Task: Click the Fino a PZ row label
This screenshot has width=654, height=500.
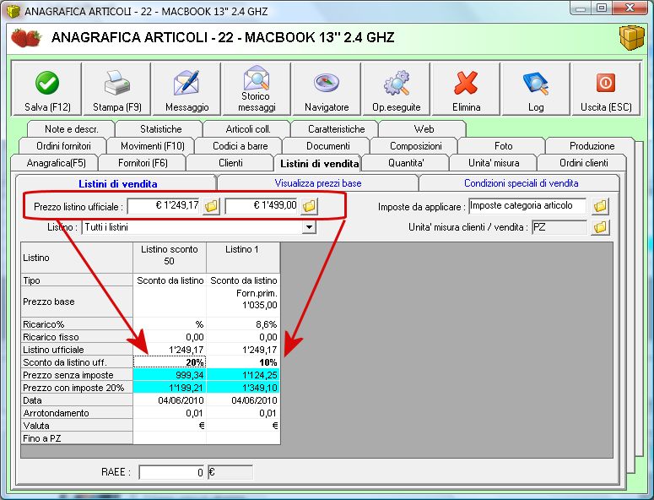Action: coord(77,438)
